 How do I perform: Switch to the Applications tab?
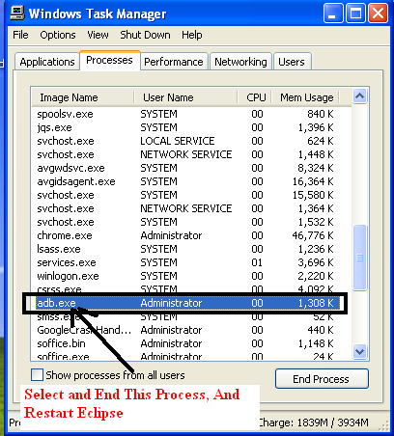pyautogui.click(x=47, y=62)
